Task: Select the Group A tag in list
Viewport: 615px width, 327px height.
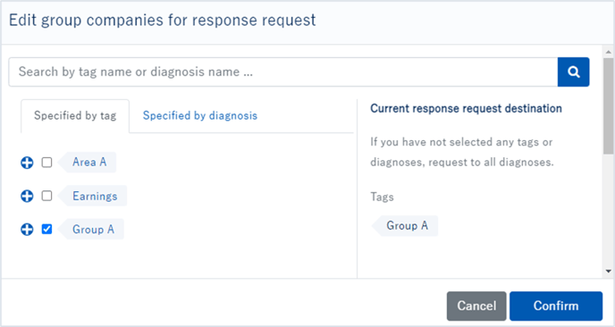Action: [x=91, y=229]
